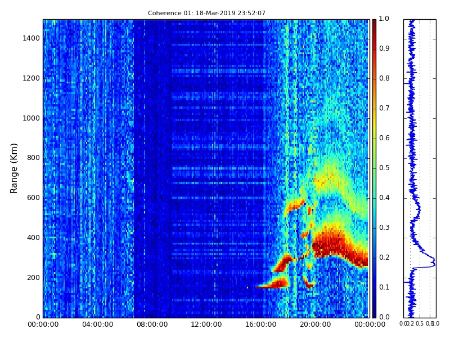Click the colorbar 0.9 label
Screen dimensions: 450x338
tap(384, 48)
